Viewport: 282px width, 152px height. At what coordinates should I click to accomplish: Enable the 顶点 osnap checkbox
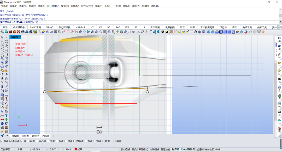click(x=95, y=141)
